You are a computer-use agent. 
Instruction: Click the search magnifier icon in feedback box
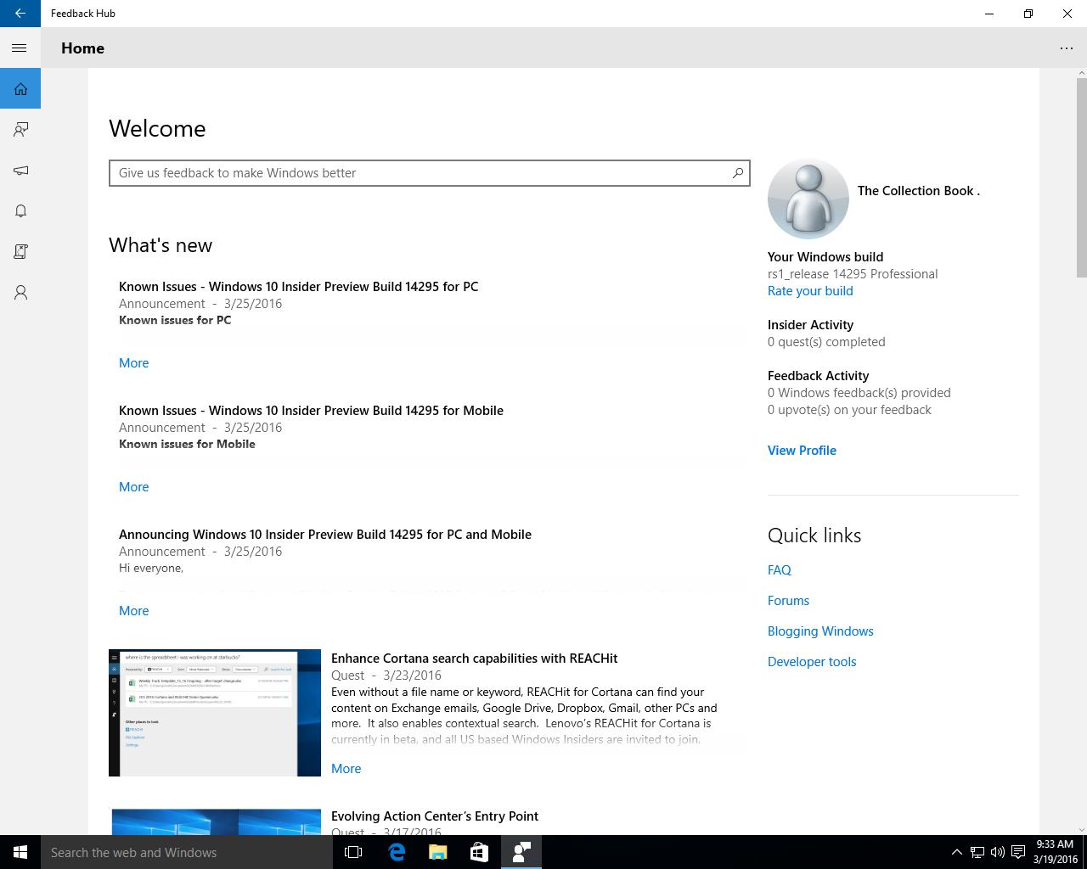(738, 173)
